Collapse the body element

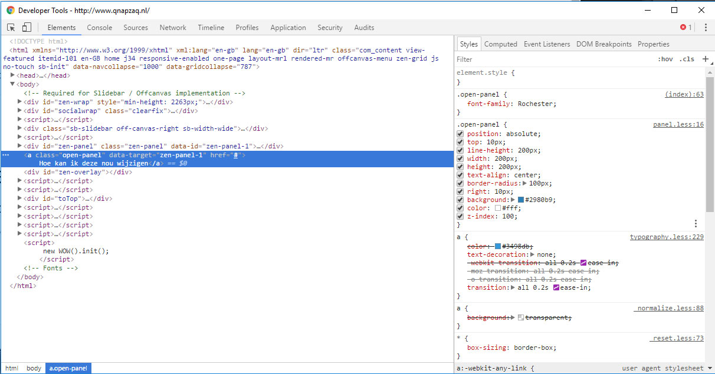tap(13, 84)
